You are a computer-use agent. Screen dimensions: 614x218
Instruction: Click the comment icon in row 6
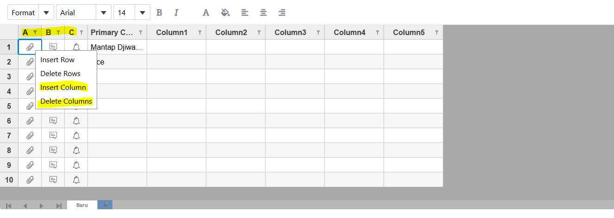click(x=53, y=121)
